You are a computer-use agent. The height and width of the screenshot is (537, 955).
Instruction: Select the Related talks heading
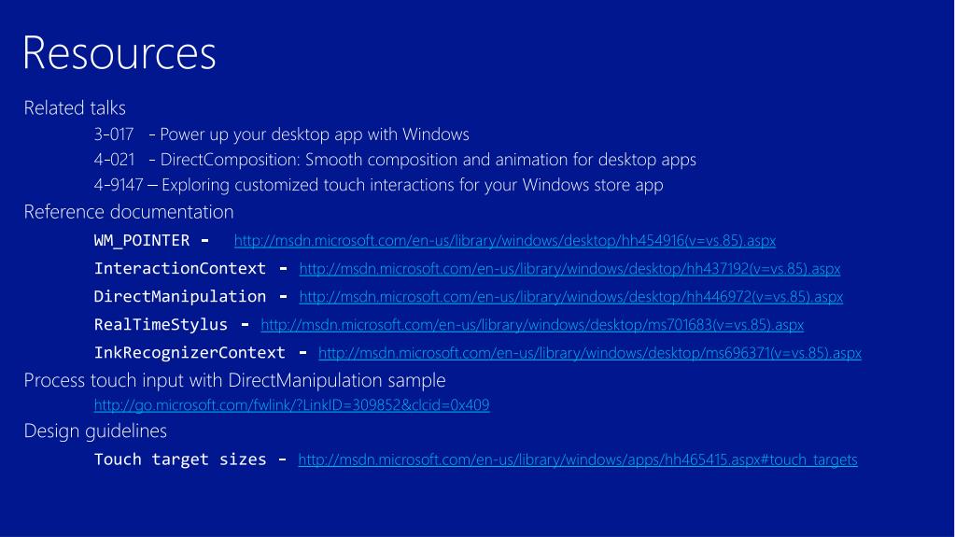(x=75, y=108)
